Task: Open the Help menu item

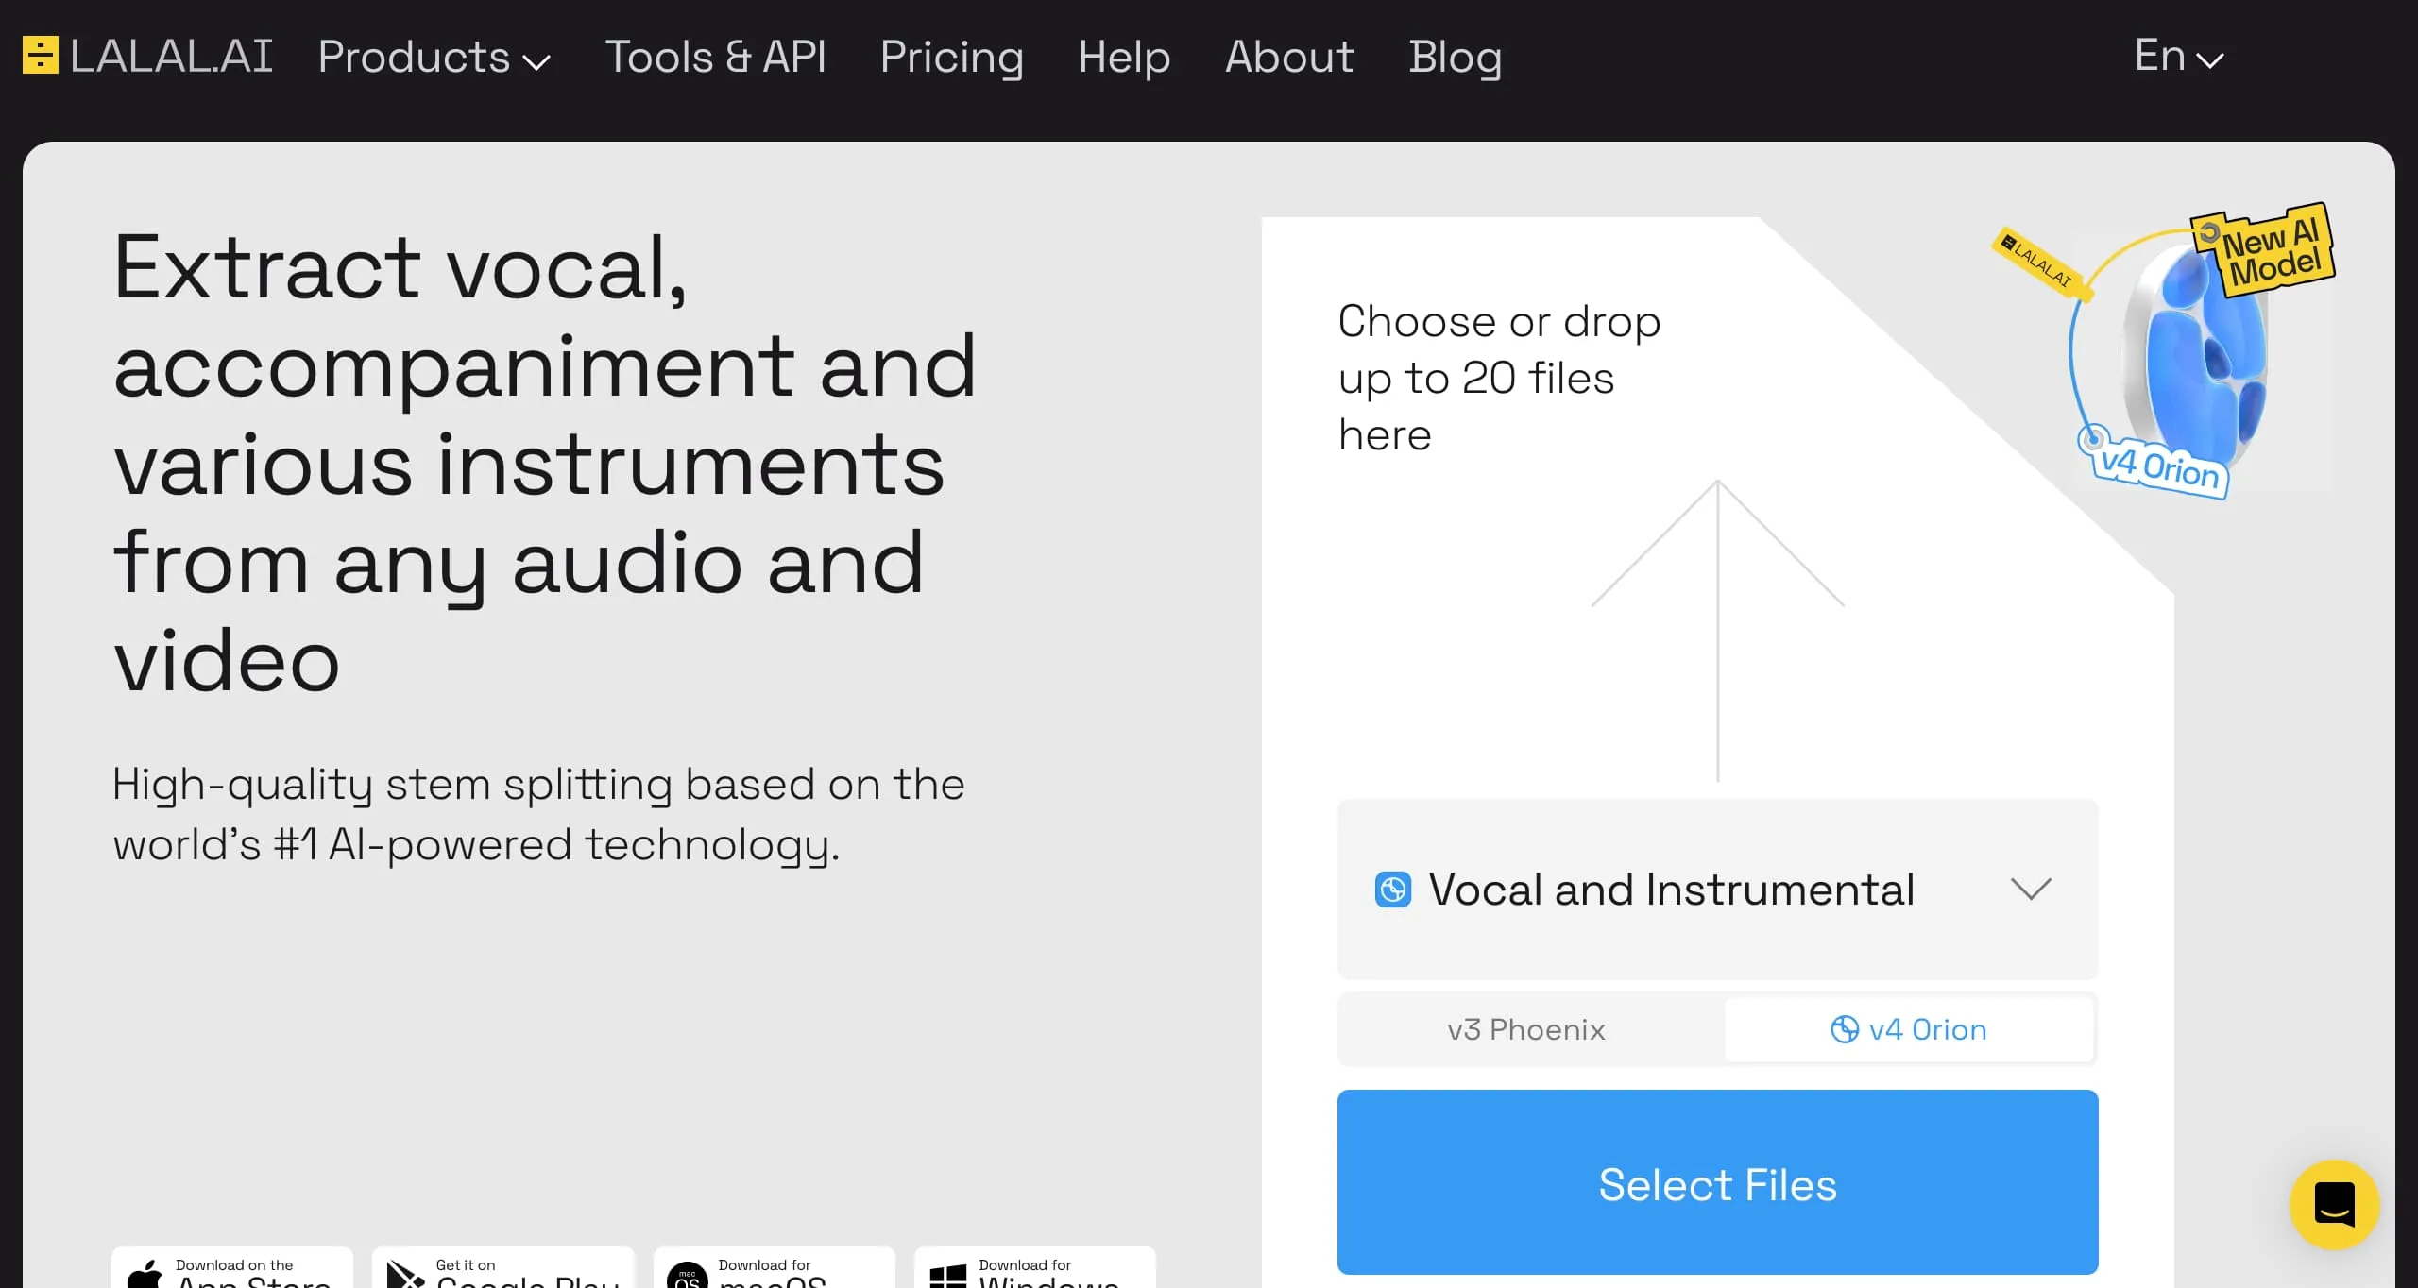Action: [1124, 57]
